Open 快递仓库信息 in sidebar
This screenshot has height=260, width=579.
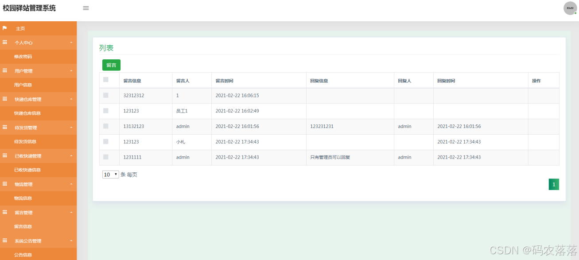tap(27, 113)
